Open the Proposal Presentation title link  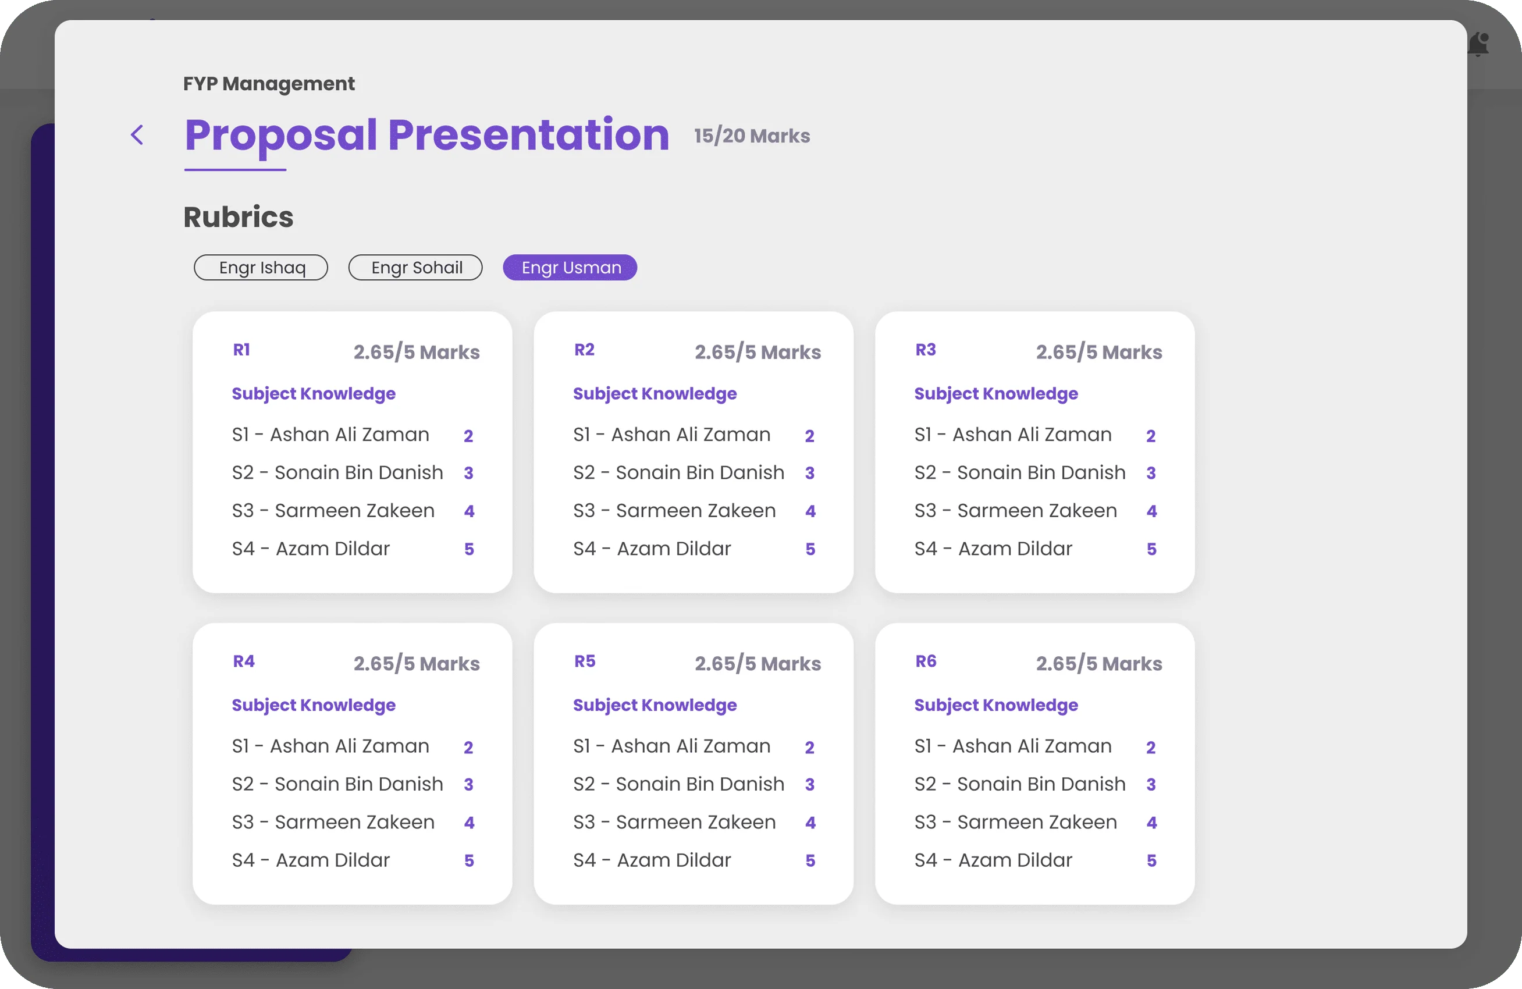point(426,135)
